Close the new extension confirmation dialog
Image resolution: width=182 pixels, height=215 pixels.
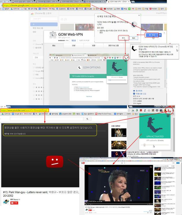pos(139,15)
